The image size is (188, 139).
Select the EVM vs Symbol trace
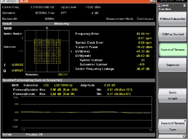coord(172,34)
